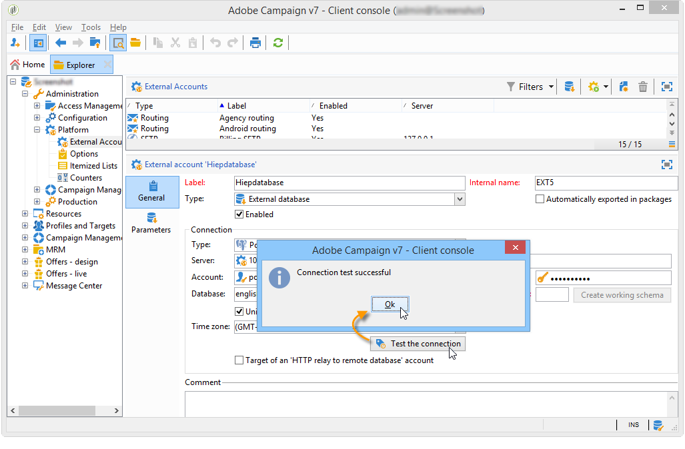Viewport: 685px width, 449px height.
Task: Click the trash delete icon
Action: 642,87
